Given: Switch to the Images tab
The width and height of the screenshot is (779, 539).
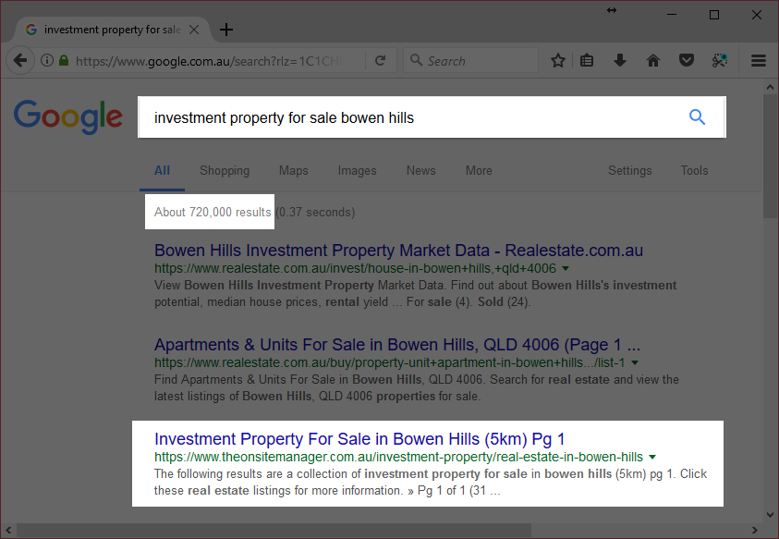Looking at the screenshot, I should tap(358, 170).
